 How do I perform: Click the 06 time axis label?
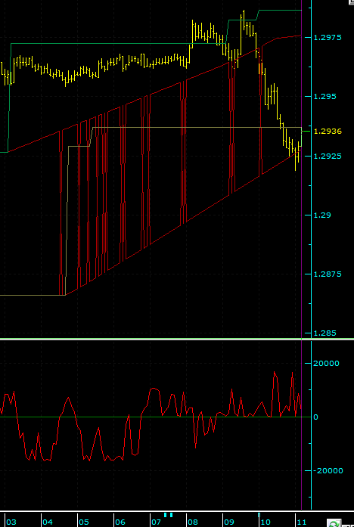[120, 522]
